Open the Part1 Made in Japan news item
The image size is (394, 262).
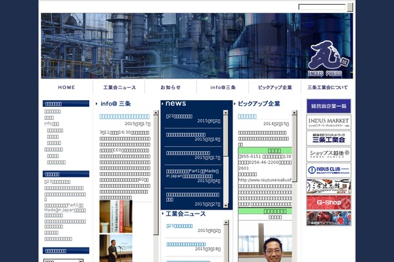[192, 174]
